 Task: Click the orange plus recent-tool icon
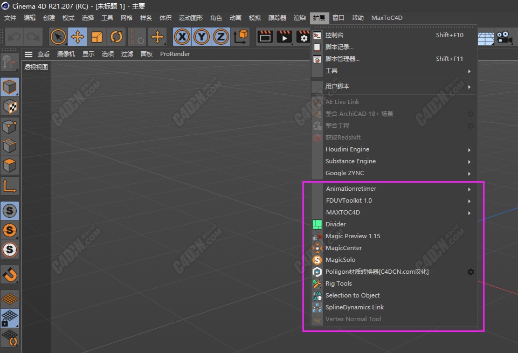[x=157, y=37]
